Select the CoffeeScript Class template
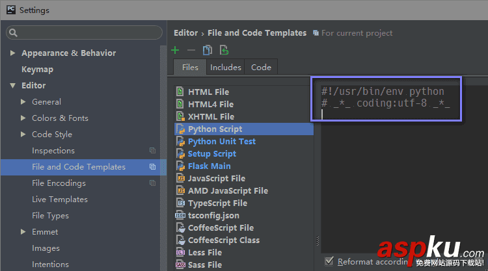The image size is (488, 271). point(224,240)
